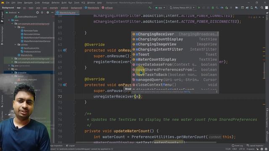Click the onPause breadcrumb in navigation bar
This screenshot has height=151, width=269.
click(107, 8)
